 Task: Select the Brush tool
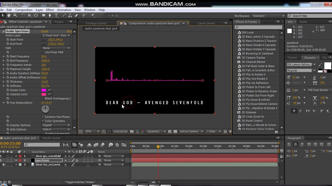64,16
